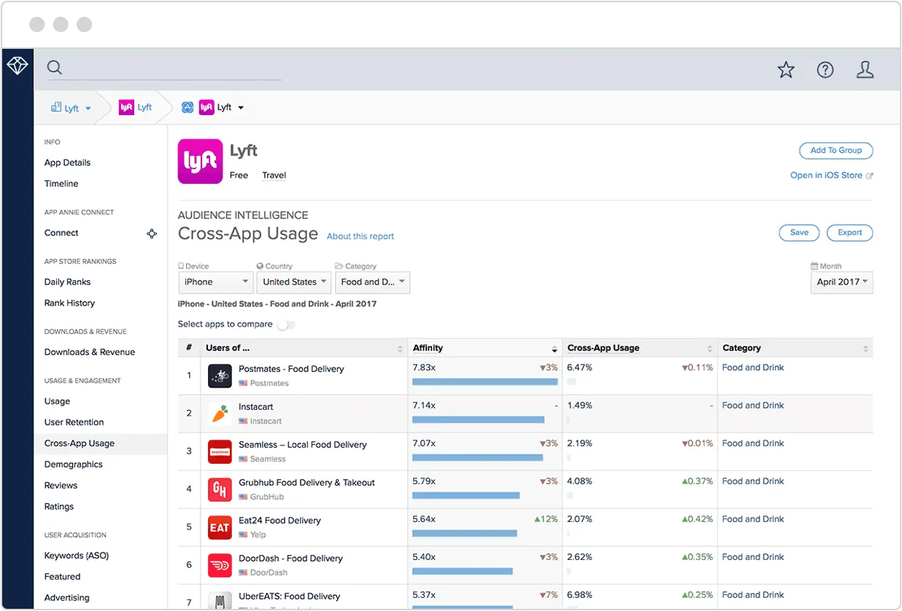Screen dimensions: 902x611
Task: Sort by the Cross-App Usage column
Action: 640,348
